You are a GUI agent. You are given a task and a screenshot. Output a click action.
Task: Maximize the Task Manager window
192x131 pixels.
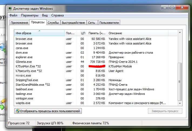coord(172,8)
